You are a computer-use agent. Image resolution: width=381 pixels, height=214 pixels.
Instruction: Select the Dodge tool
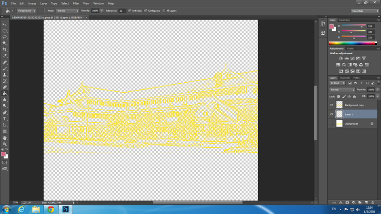click(5, 106)
